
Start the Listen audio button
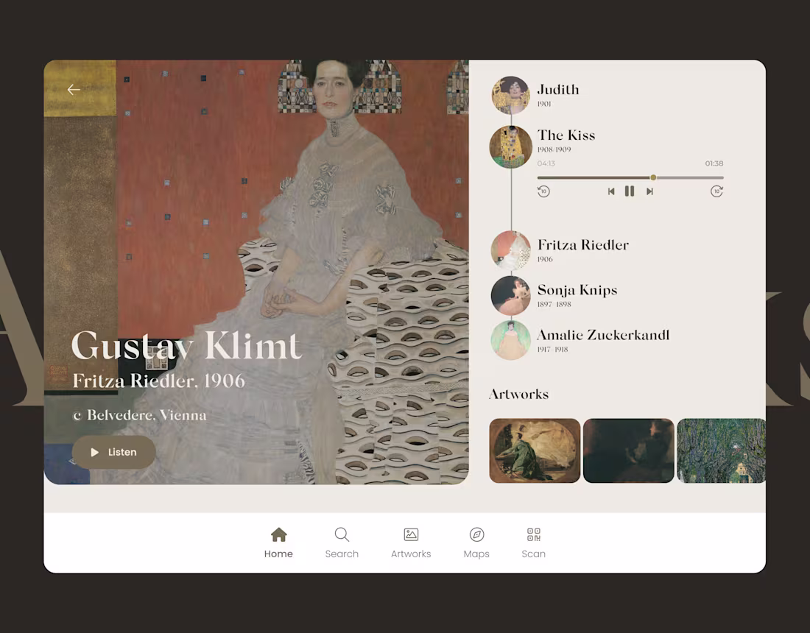[x=113, y=452]
